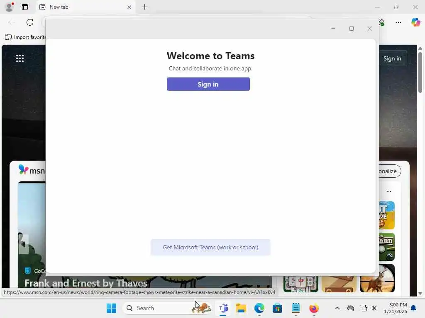Click Import favorites in Edge bar
Image resolution: width=425 pixels, height=318 pixels.
pos(25,37)
